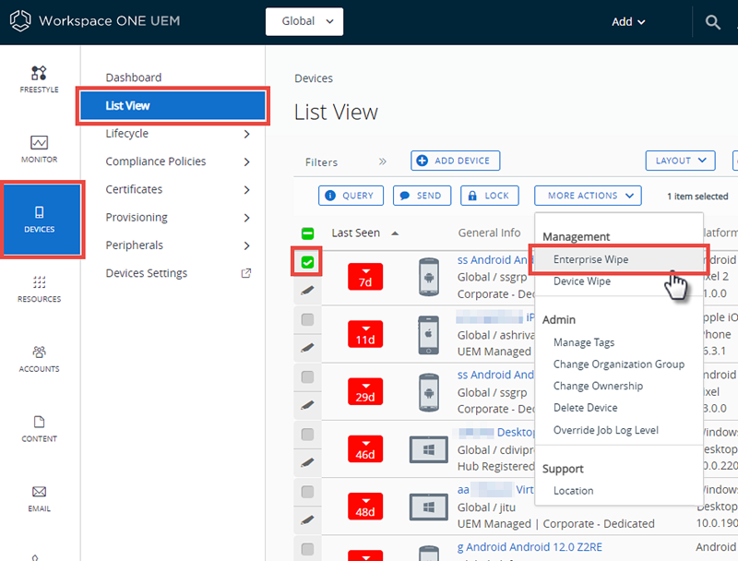Open the Global organization group dropdown

304,21
